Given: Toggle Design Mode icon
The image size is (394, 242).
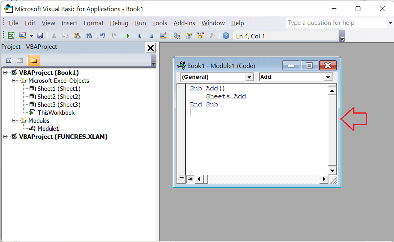Looking at the screenshot, I should [x=163, y=36].
